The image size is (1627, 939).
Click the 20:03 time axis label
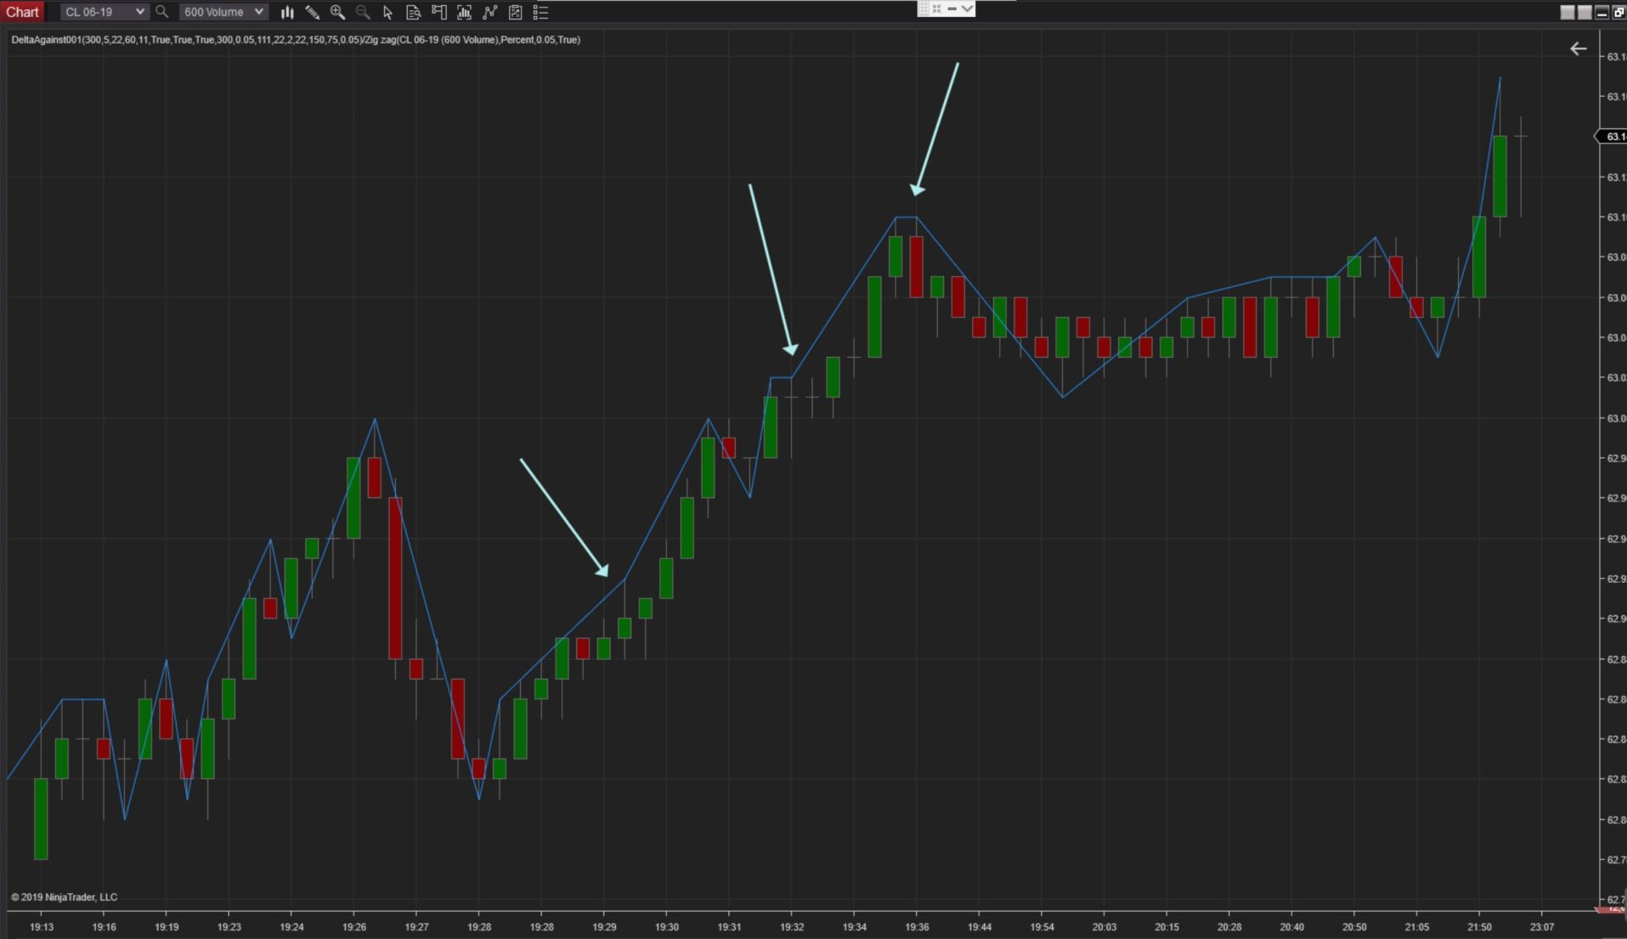[1104, 927]
